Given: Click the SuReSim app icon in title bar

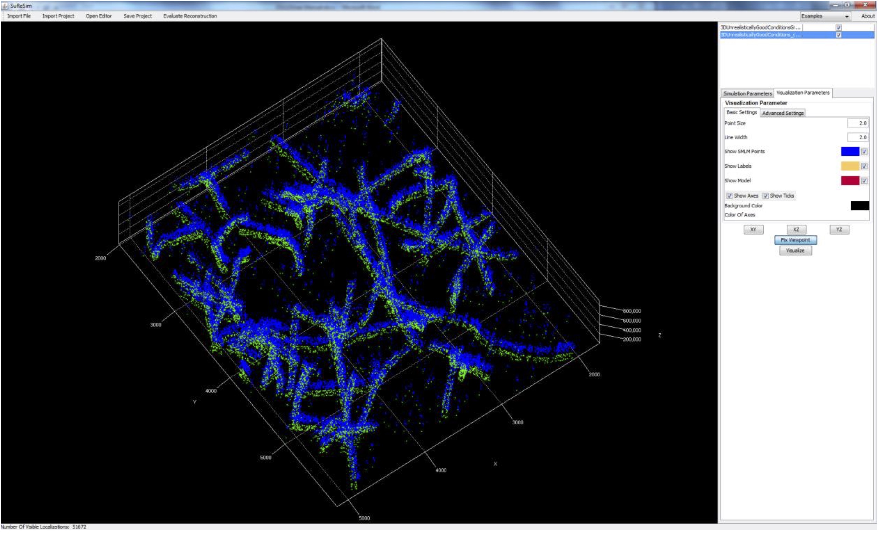Looking at the screenshot, I should 5,6.
